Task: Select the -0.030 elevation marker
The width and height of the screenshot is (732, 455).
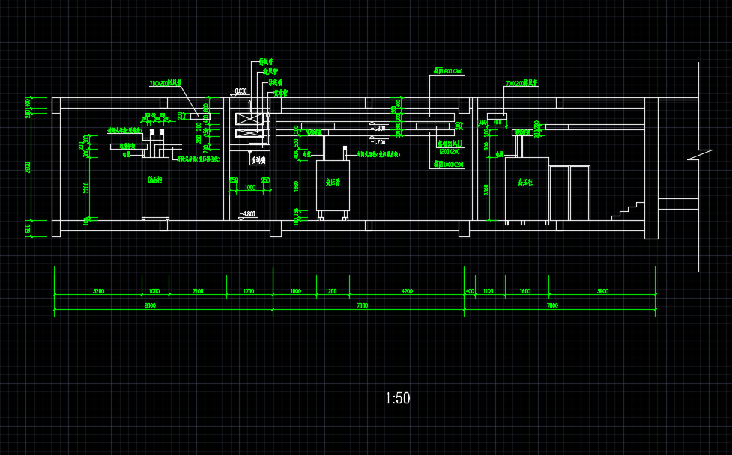Action: (x=240, y=91)
